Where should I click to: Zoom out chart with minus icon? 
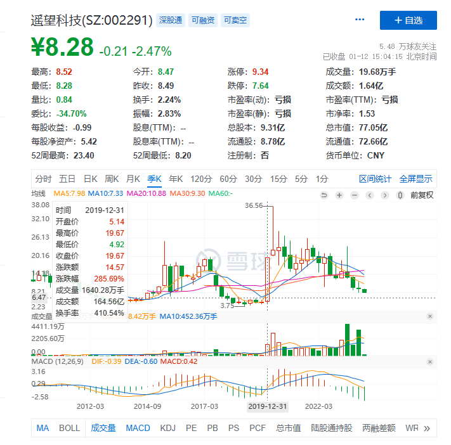pyautogui.click(x=355, y=195)
